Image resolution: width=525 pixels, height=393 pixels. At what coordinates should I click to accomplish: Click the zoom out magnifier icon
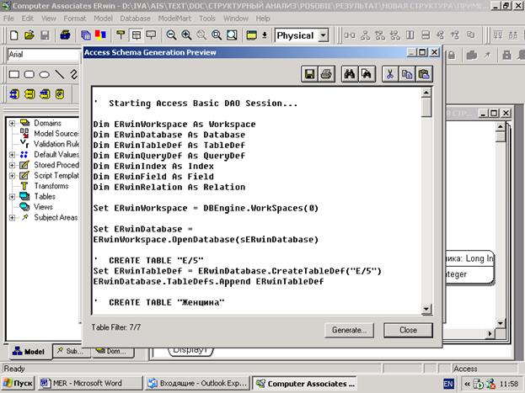pyautogui.click(x=172, y=35)
